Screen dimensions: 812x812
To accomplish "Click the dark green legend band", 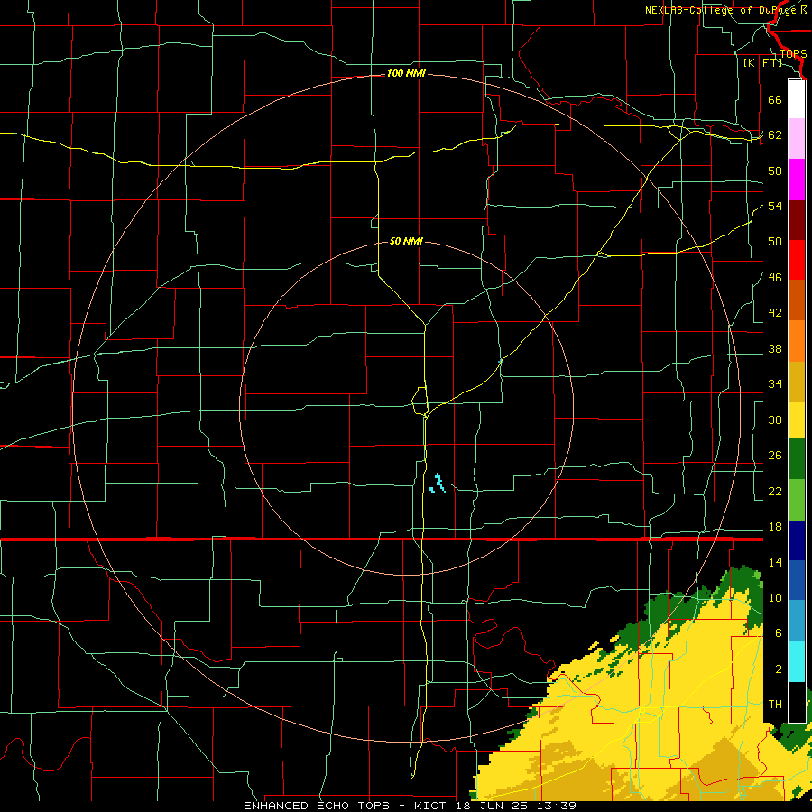I will click(797, 459).
